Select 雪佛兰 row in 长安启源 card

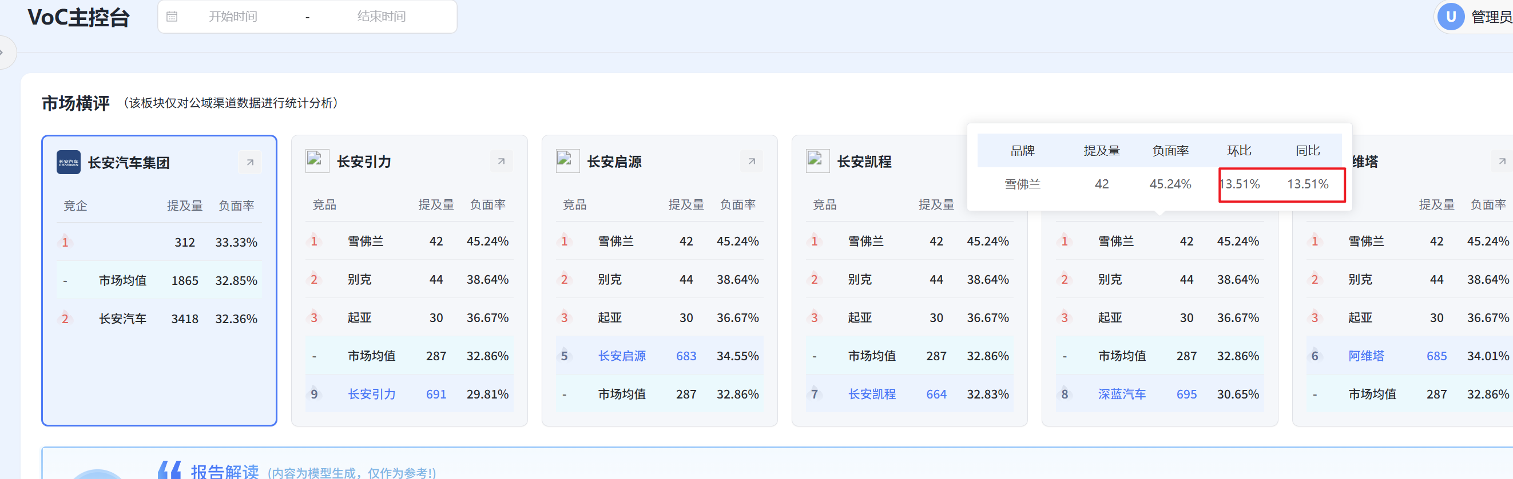660,241
